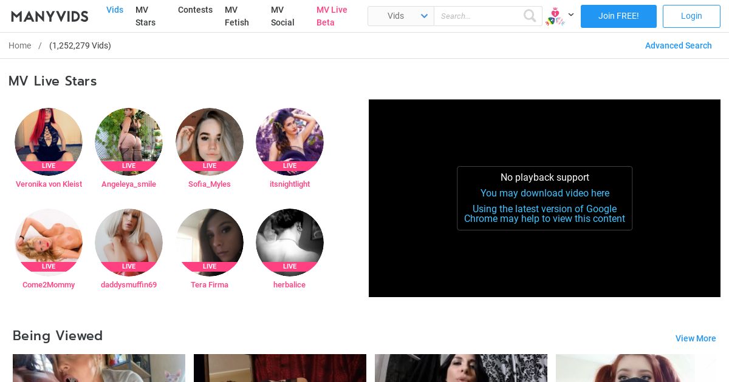729x382 pixels.
Task: Go to the Contests menu item
Action: [195, 10]
